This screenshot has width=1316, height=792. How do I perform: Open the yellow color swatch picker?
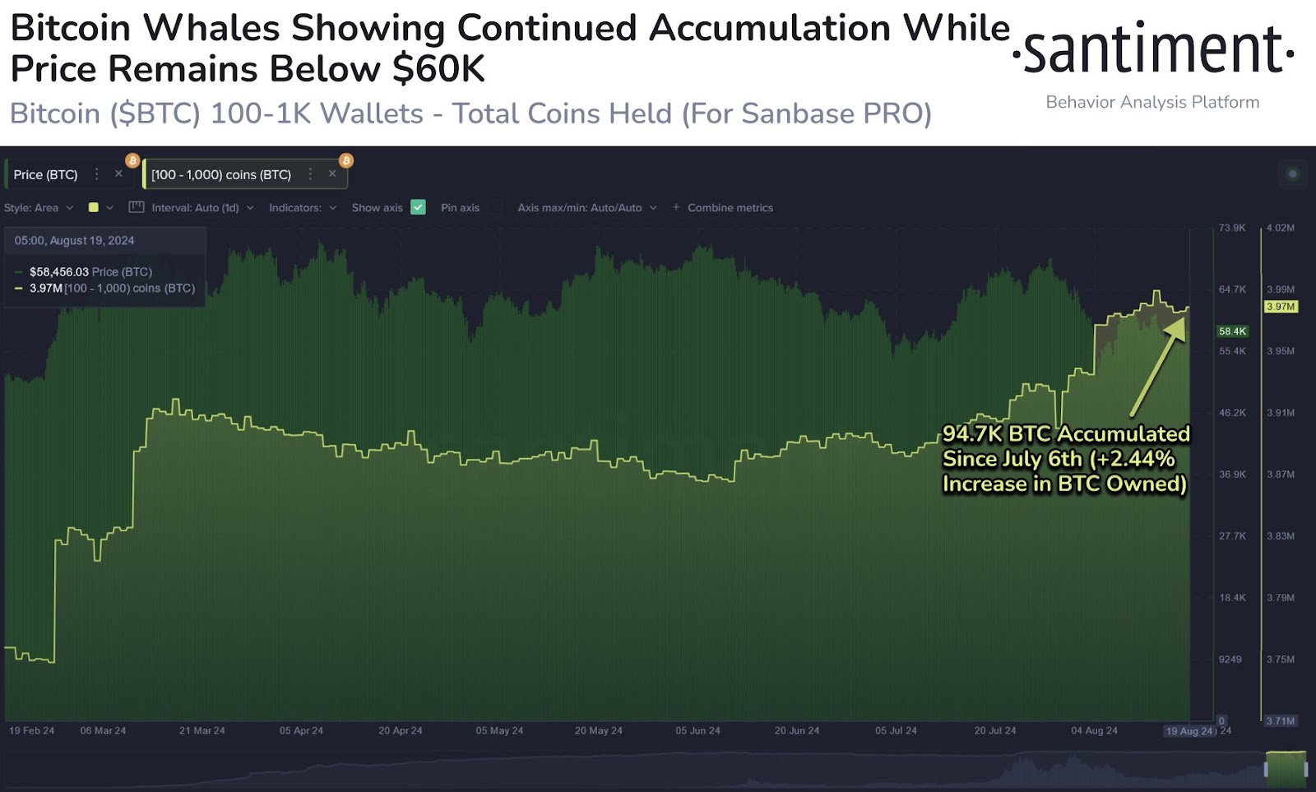coord(94,207)
